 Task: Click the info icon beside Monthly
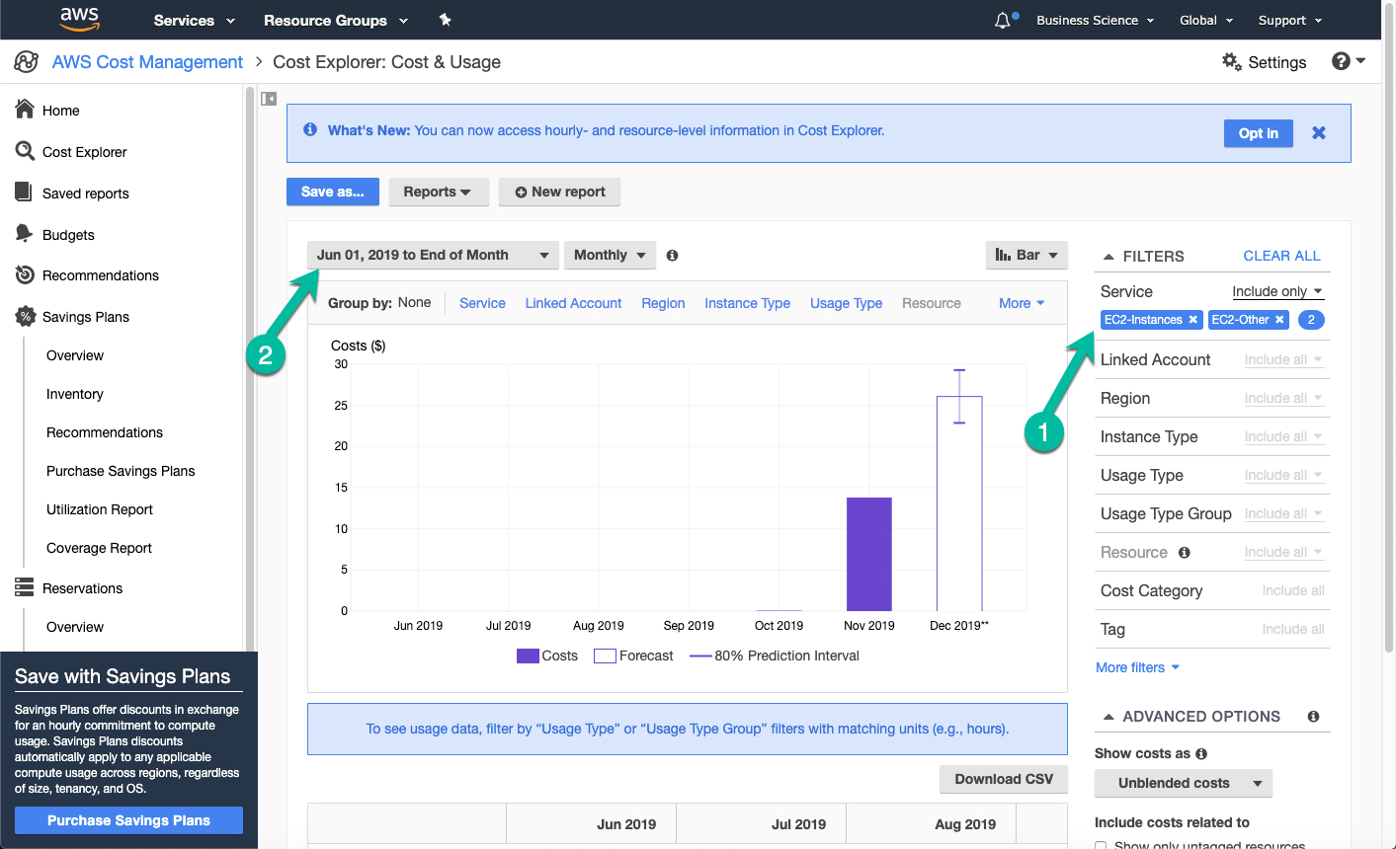pyautogui.click(x=672, y=255)
